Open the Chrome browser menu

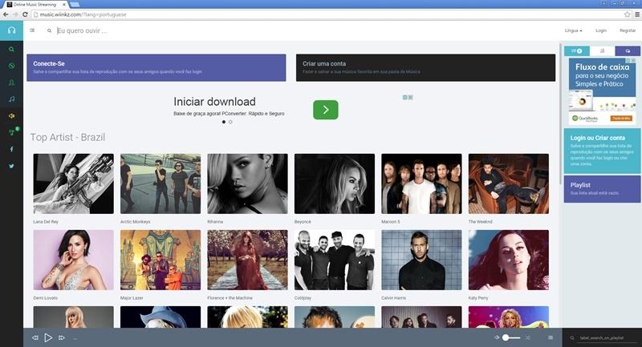[637, 14]
